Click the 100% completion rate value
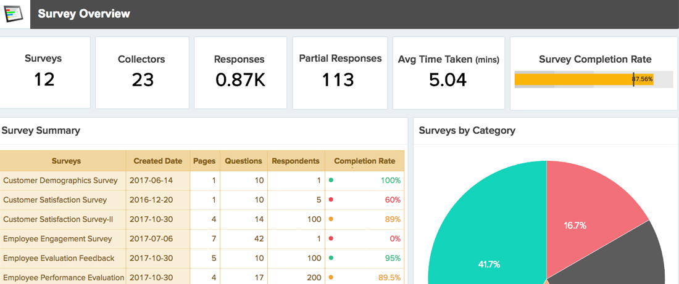The height and width of the screenshot is (284, 679). click(391, 181)
